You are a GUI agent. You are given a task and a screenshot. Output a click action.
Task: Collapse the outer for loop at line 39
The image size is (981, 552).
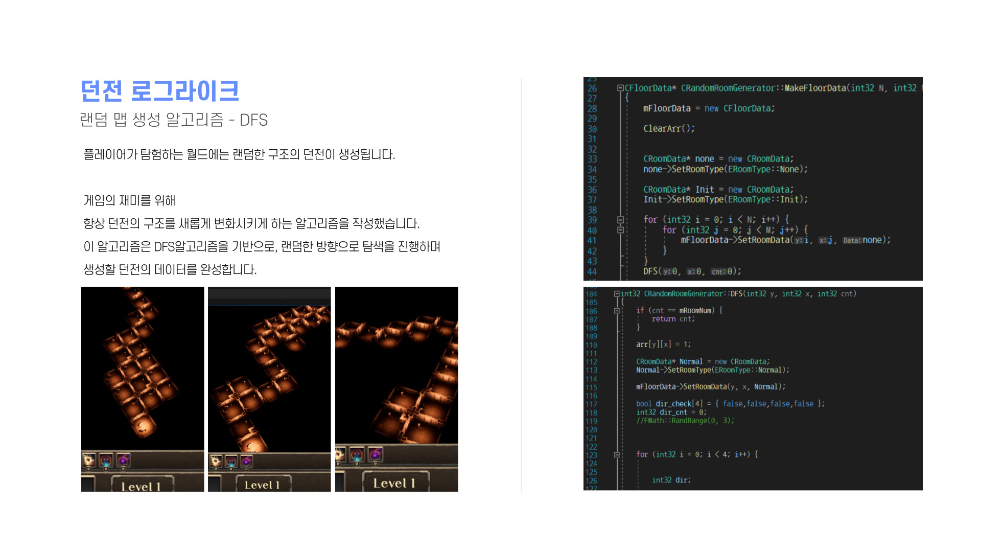click(x=620, y=220)
